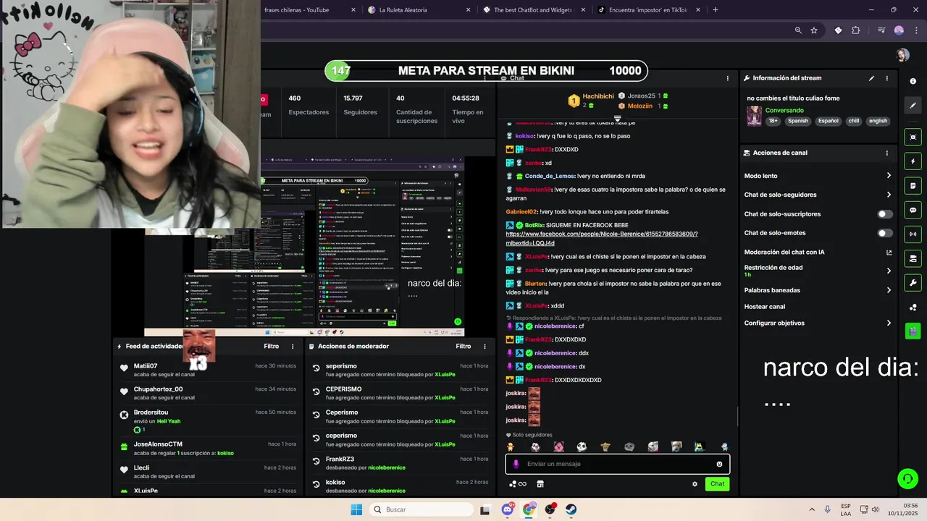Click the META PARA STREAM EN BIKINI goal bar

pos(486,71)
